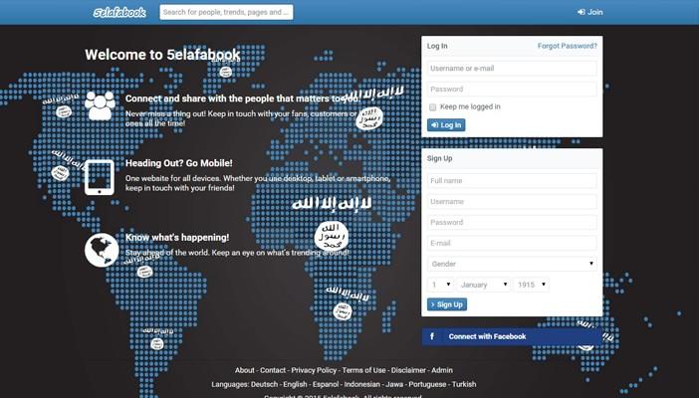Screen dimensions: 699x398
Task: Open the year dropdown showing 1915
Action: pyautogui.click(x=531, y=285)
